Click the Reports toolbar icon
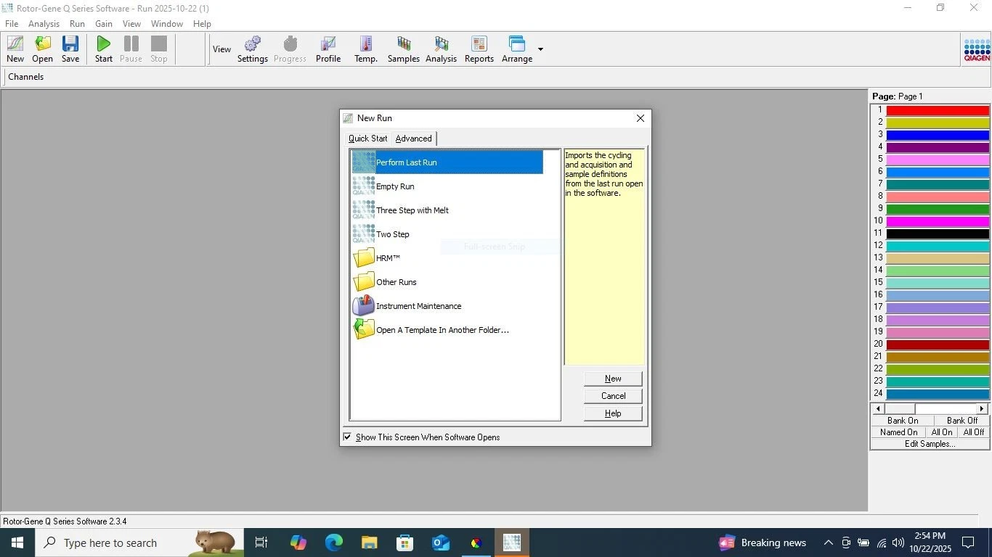The width and height of the screenshot is (992, 557). (x=479, y=45)
